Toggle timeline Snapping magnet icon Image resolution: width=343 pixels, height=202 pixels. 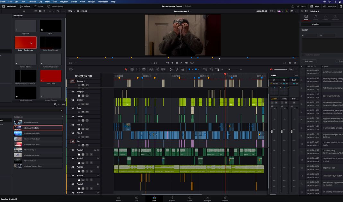(x=171, y=69)
